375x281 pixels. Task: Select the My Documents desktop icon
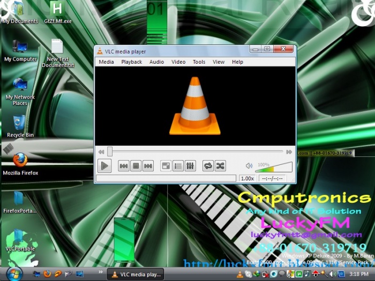[20, 13]
